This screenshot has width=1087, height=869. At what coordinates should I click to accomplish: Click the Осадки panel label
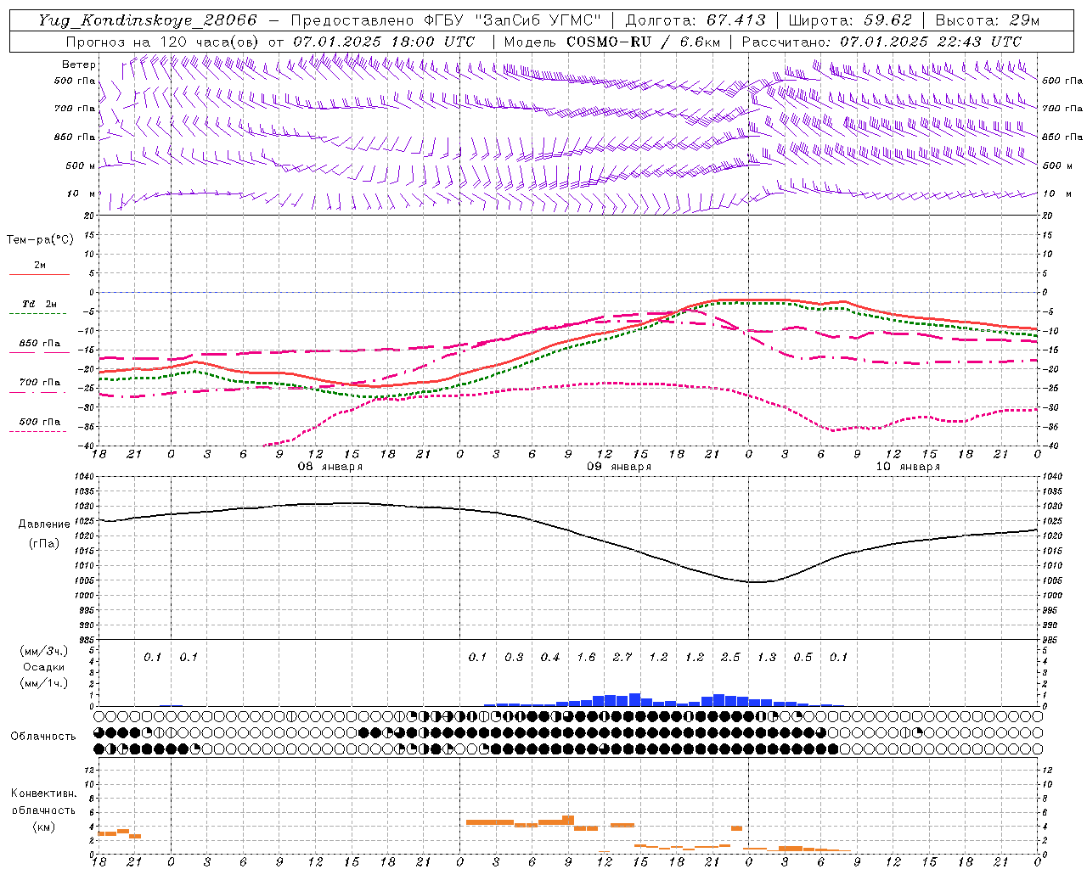point(43,667)
